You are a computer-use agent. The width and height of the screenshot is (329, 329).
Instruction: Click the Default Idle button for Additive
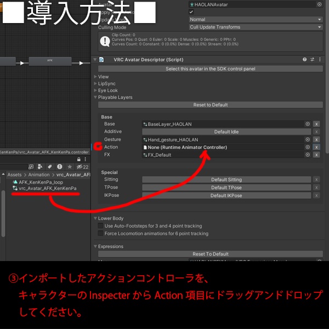point(226,132)
